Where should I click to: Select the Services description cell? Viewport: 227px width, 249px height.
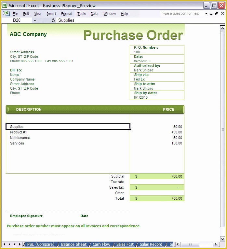tap(68, 143)
